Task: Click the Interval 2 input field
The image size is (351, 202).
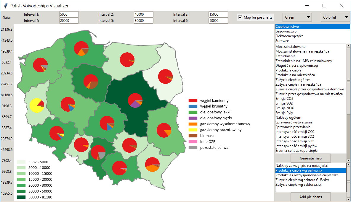Action: point(143,14)
